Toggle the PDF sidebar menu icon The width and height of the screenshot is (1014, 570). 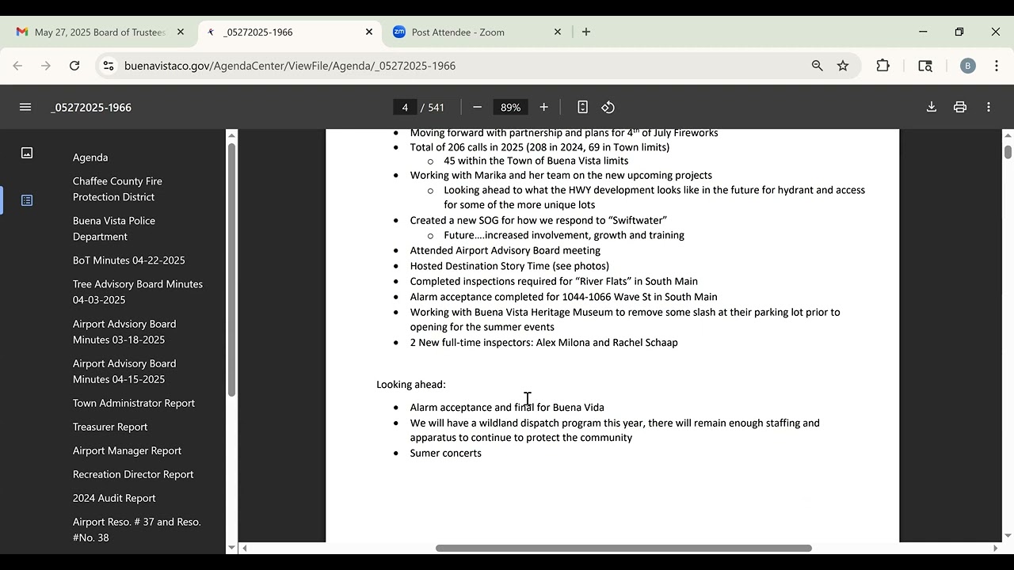pos(25,107)
